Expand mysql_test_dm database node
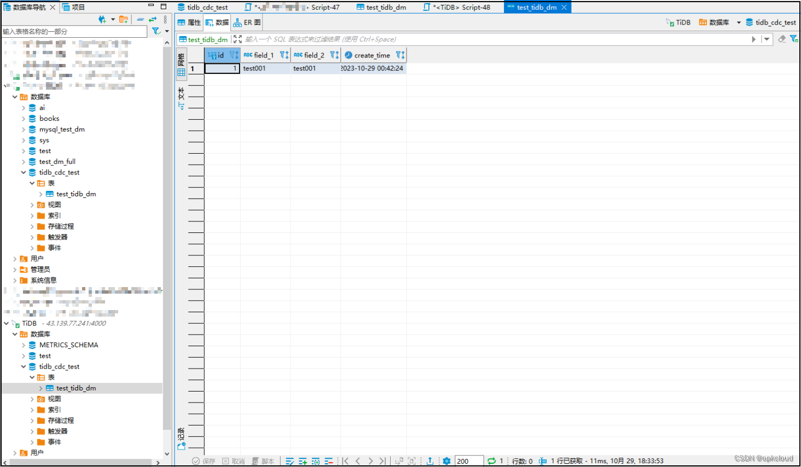 [24, 130]
